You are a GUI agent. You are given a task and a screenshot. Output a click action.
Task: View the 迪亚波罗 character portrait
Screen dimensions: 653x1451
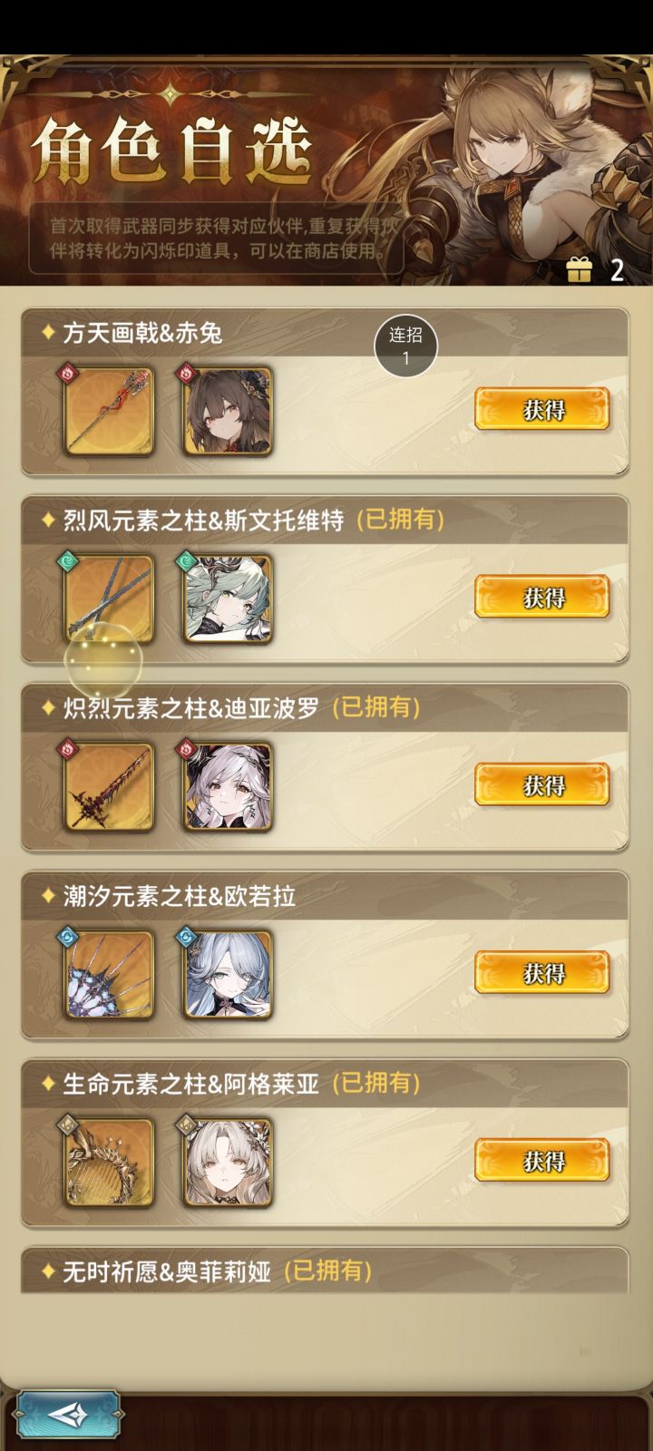click(x=227, y=786)
